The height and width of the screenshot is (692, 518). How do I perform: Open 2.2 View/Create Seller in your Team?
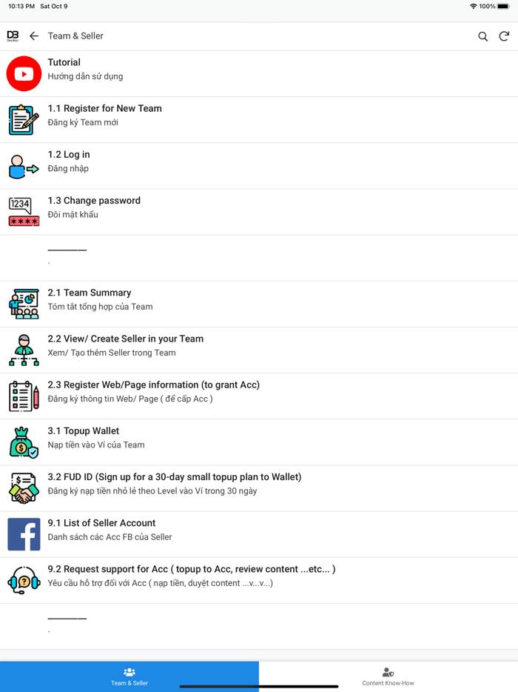coord(259,350)
